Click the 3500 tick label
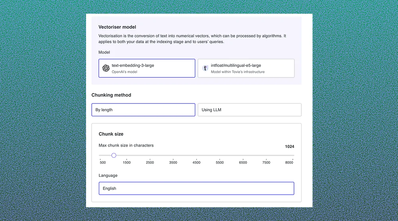Image resolution: width=398 pixels, height=221 pixels. [x=173, y=162]
